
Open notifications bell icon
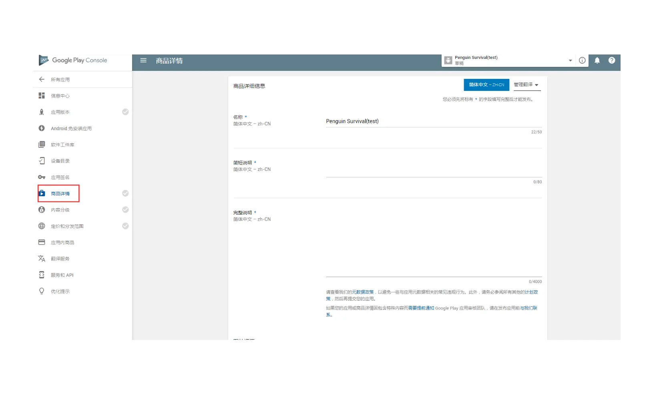(x=597, y=60)
